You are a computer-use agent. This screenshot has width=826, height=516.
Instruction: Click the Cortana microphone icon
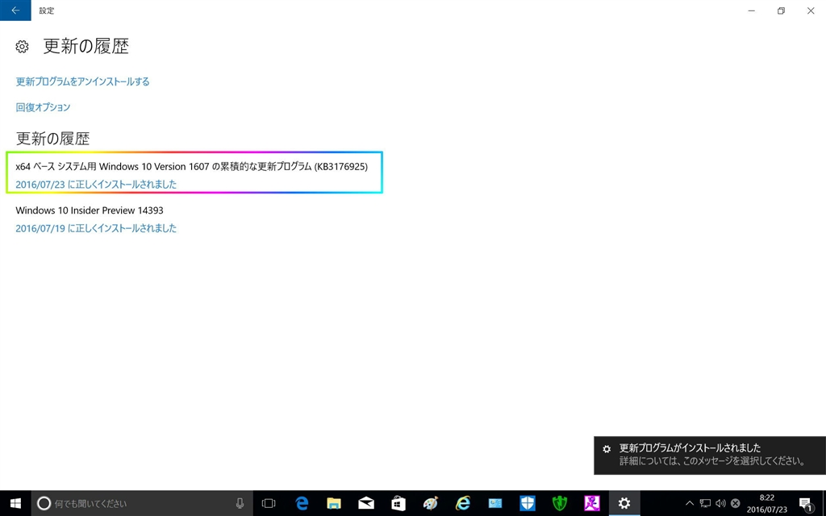click(240, 503)
